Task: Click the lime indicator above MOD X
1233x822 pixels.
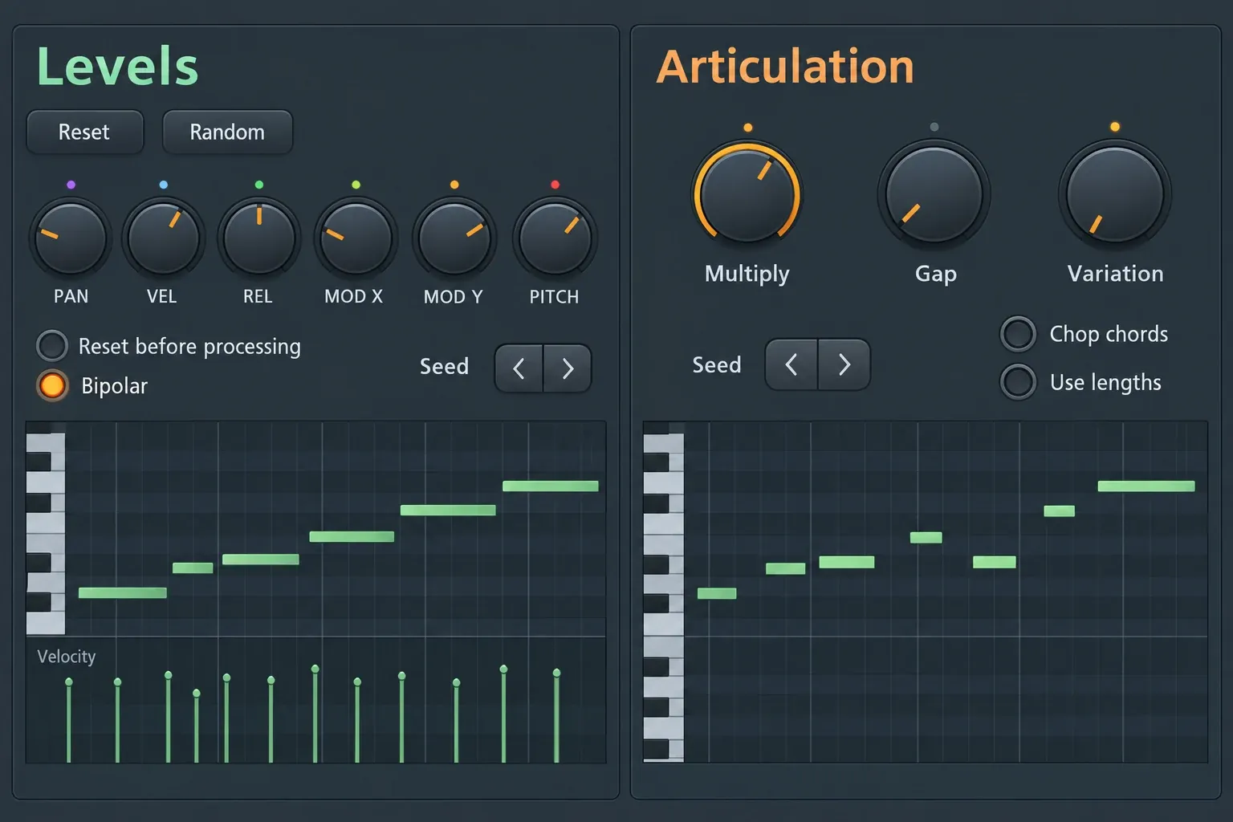Action: [356, 185]
